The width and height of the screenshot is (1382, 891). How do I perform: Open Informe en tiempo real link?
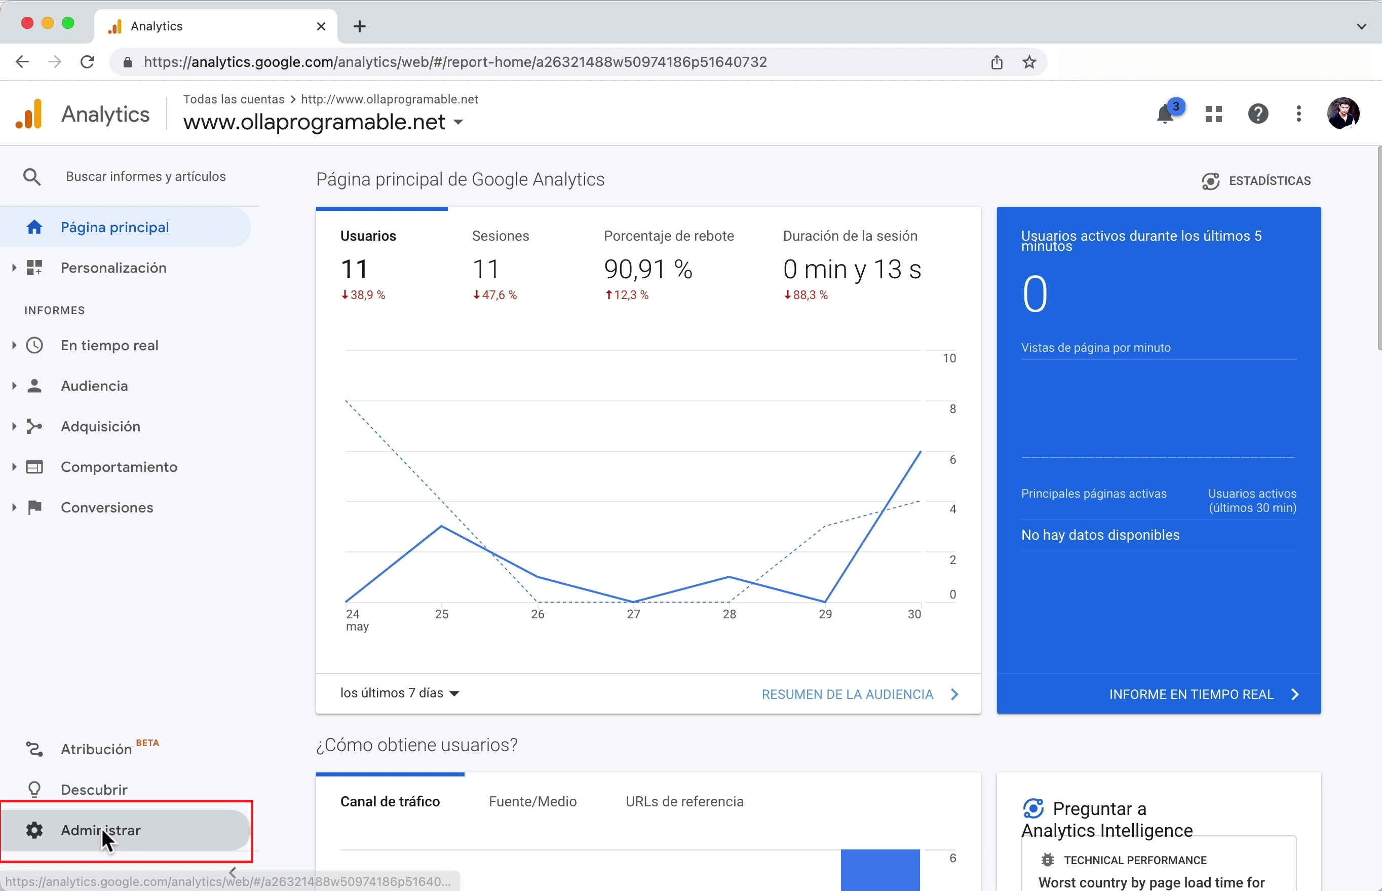(1204, 694)
